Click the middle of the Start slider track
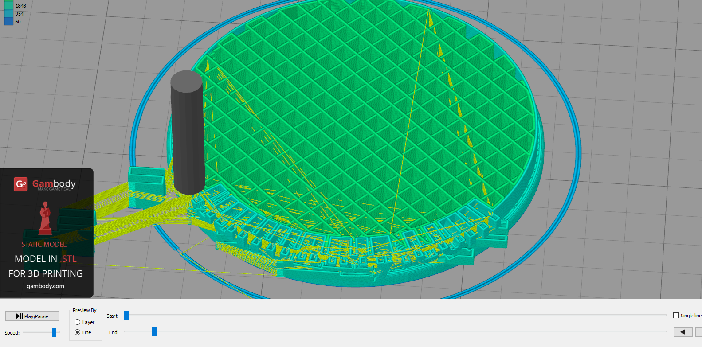 [x=395, y=316]
